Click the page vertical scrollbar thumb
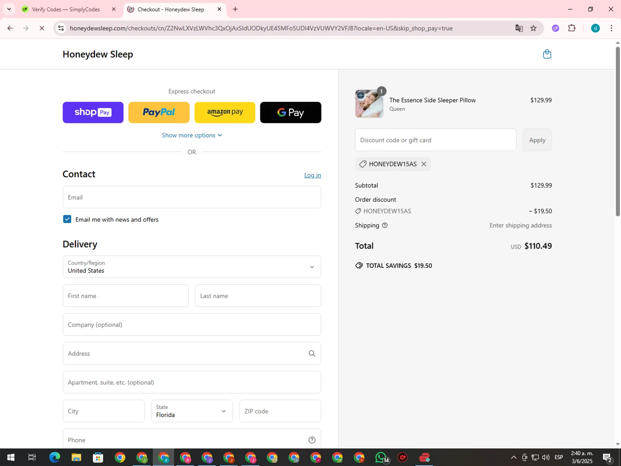Image resolution: width=621 pixels, height=466 pixels. (x=618, y=131)
